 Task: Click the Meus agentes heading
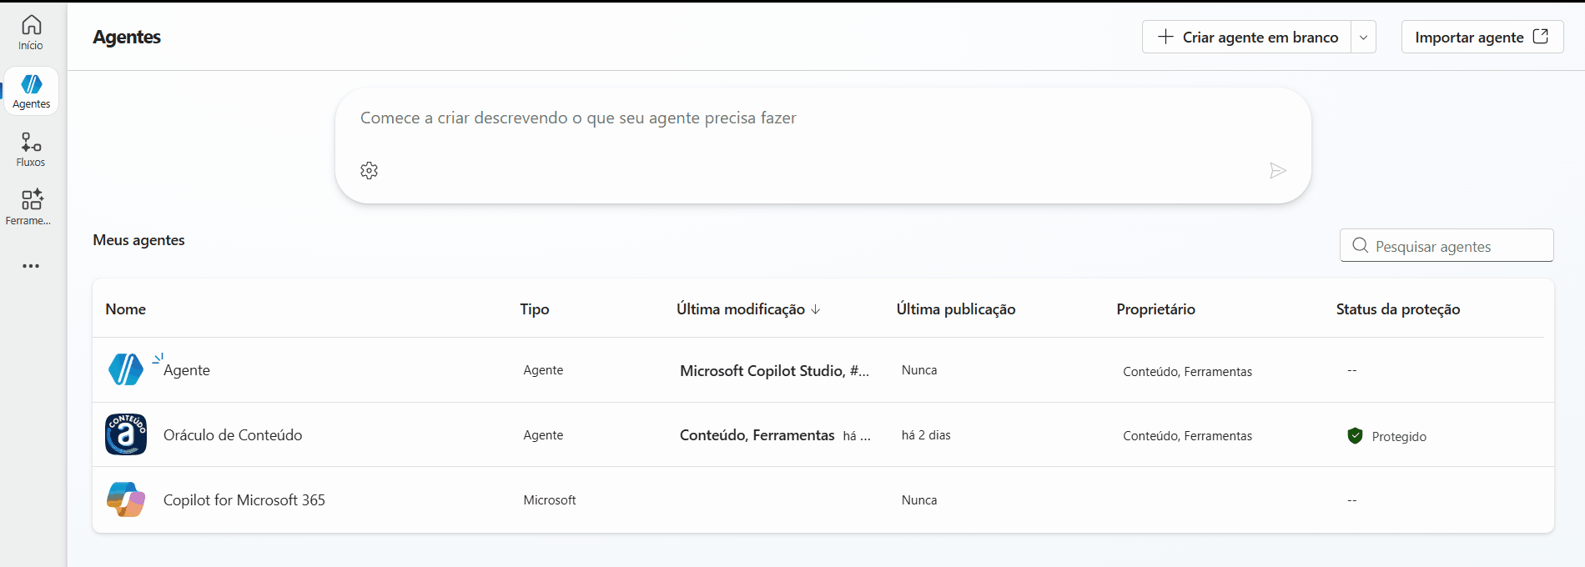(x=139, y=240)
